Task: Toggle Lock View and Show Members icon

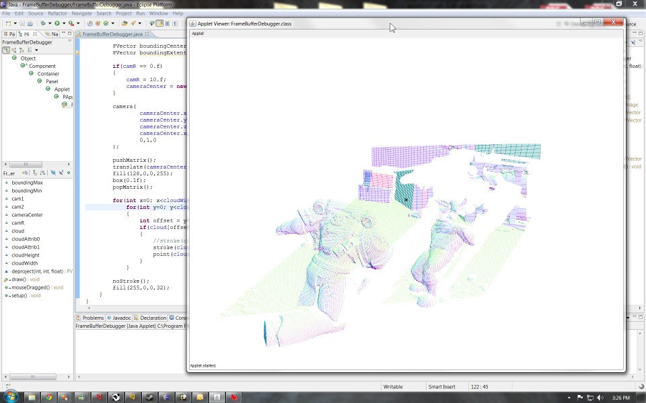Action: [25, 173]
